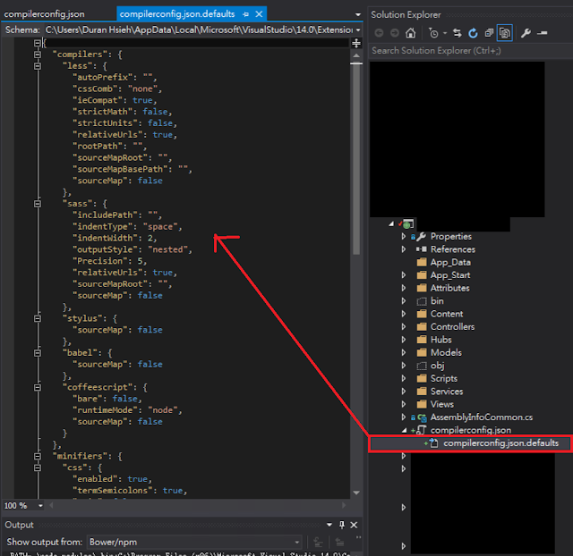Open the Schema path dropdown

click(358, 29)
